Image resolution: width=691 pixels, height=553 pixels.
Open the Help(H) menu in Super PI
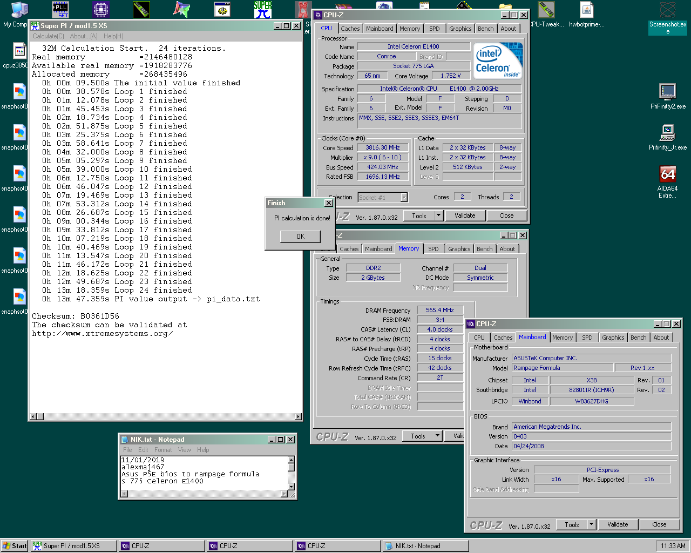(x=113, y=36)
